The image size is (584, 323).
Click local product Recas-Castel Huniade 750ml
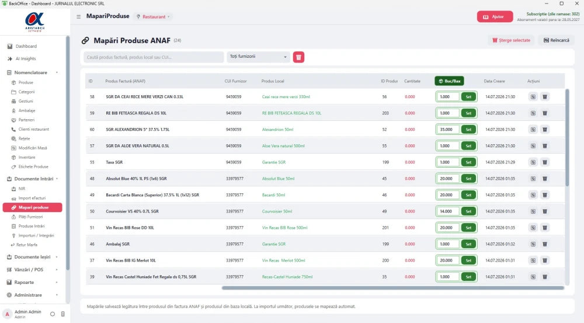click(287, 277)
